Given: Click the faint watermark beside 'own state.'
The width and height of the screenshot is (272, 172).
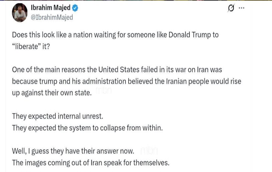Looking at the screenshot, I should (x=104, y=91).
